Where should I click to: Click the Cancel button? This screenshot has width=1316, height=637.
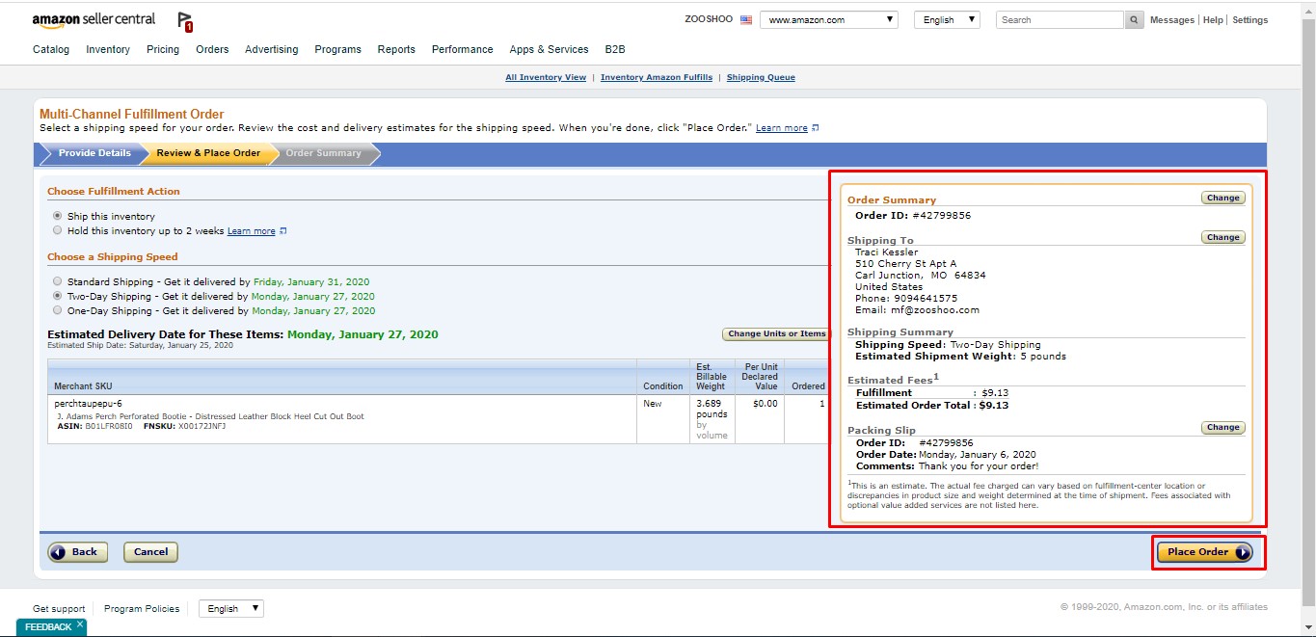click(x=150, y=552)
